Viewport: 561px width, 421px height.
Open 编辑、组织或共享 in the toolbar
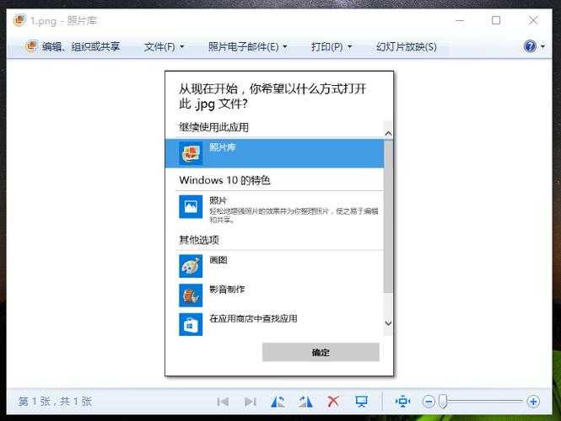pyautogui.click(x=73, y=46)
